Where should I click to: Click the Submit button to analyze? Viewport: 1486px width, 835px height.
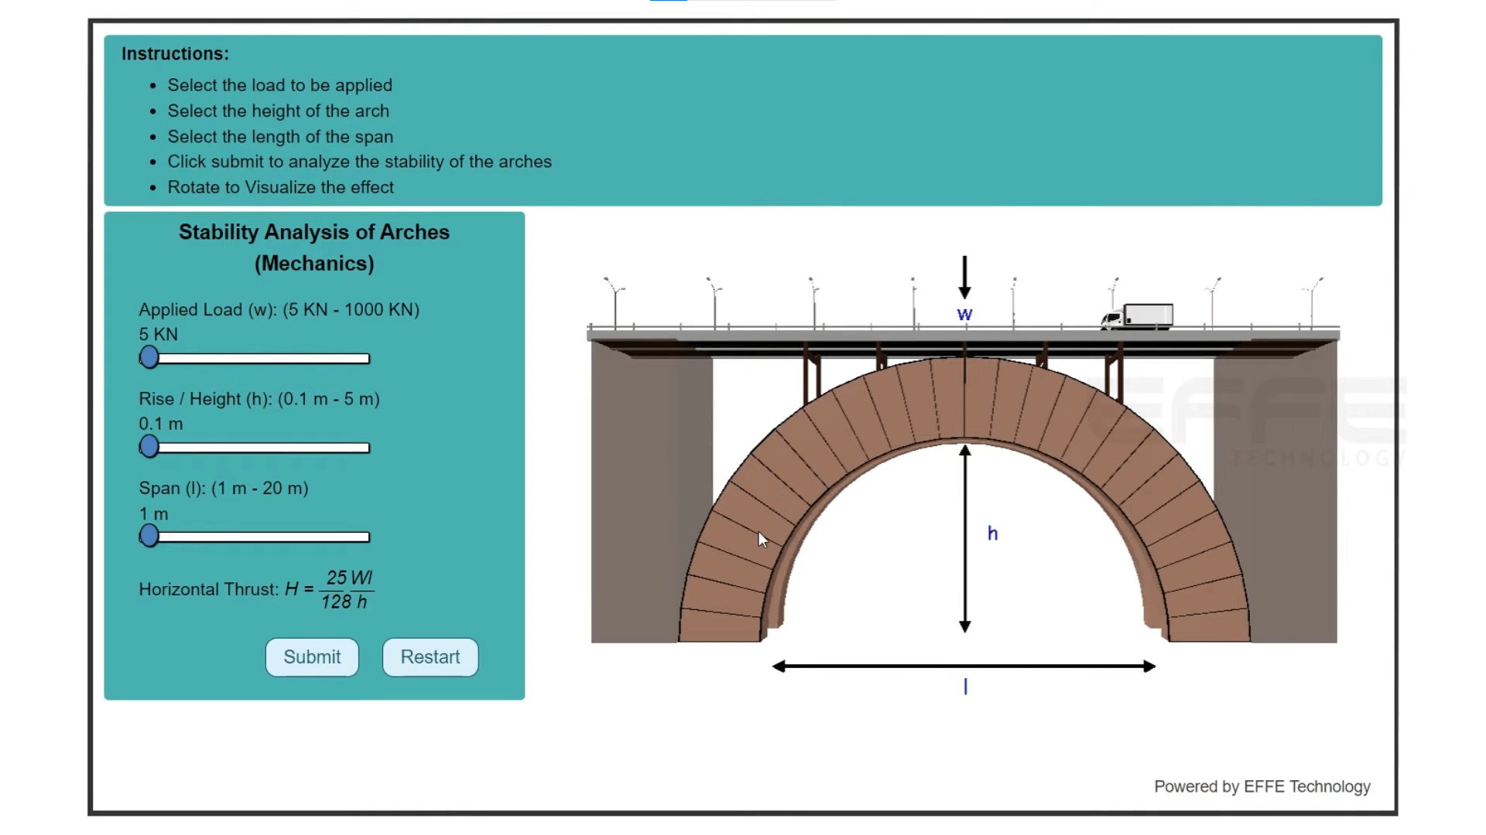[x=313, y=656]
